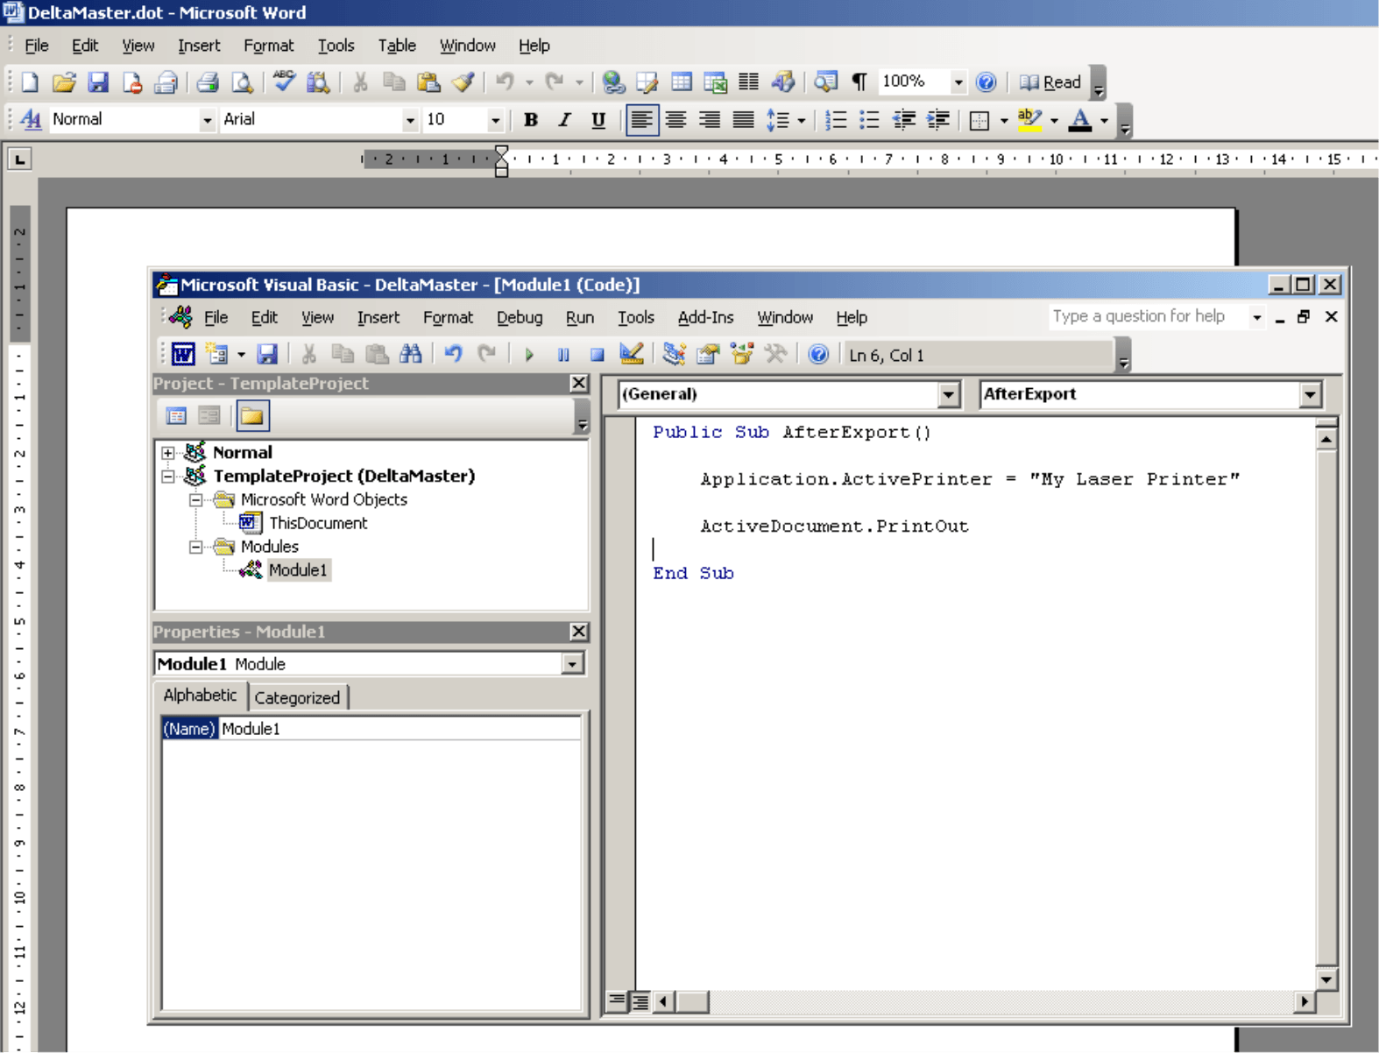
Task: Click the Open folder icon in Word toolbar
Action: coord(64,82)
